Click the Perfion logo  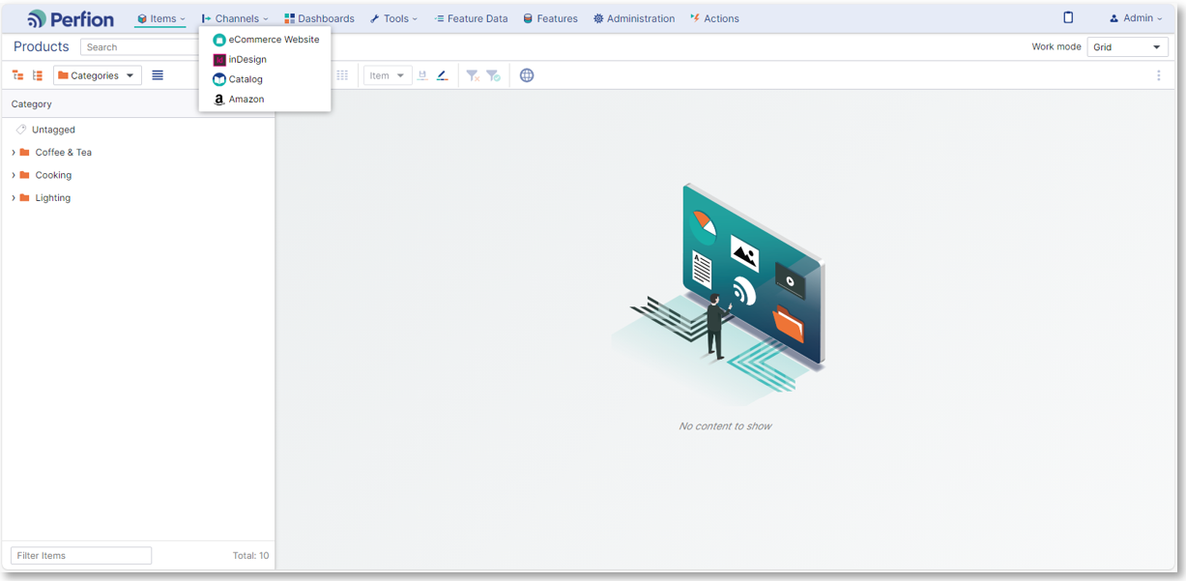point(71,18)
